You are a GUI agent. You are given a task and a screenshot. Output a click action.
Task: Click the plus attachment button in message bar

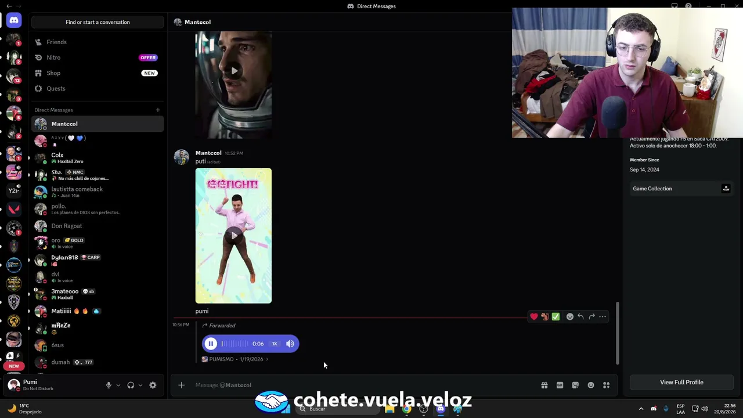point(181,385)
